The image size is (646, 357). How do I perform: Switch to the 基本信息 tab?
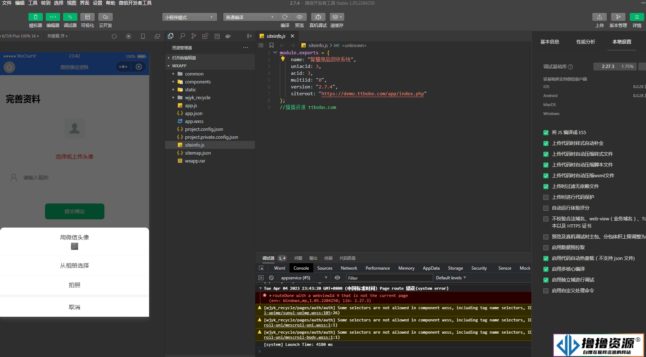click(550, 42)
